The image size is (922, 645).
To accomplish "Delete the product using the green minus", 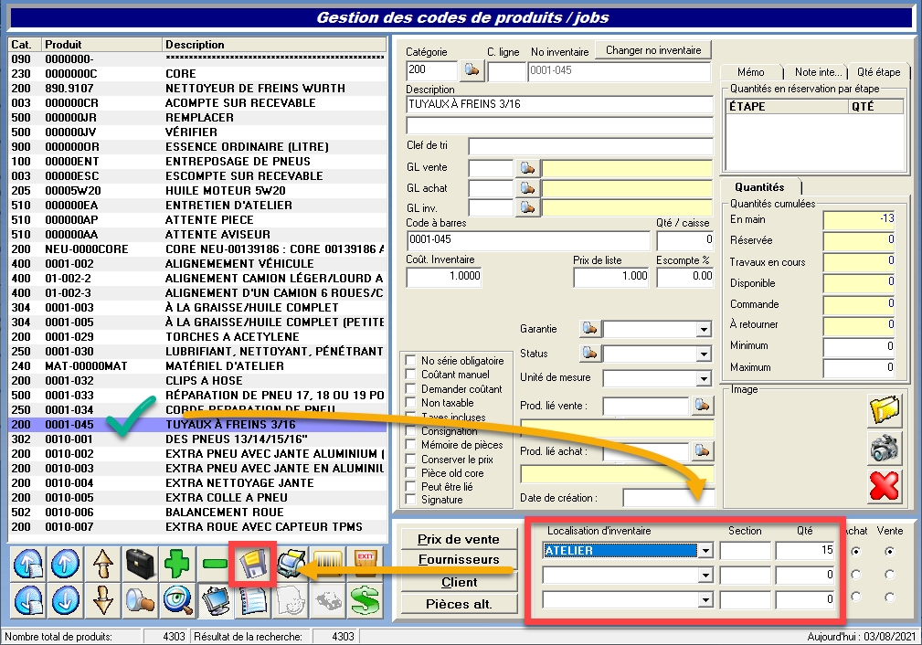I will (x=215, y=564).
